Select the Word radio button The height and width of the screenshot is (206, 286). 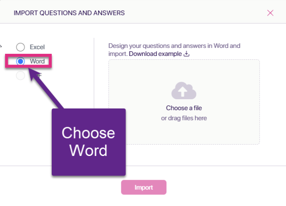click(20, 61)
